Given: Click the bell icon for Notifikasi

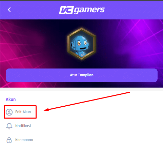Looking at the screenshot, I should point(9,126).
